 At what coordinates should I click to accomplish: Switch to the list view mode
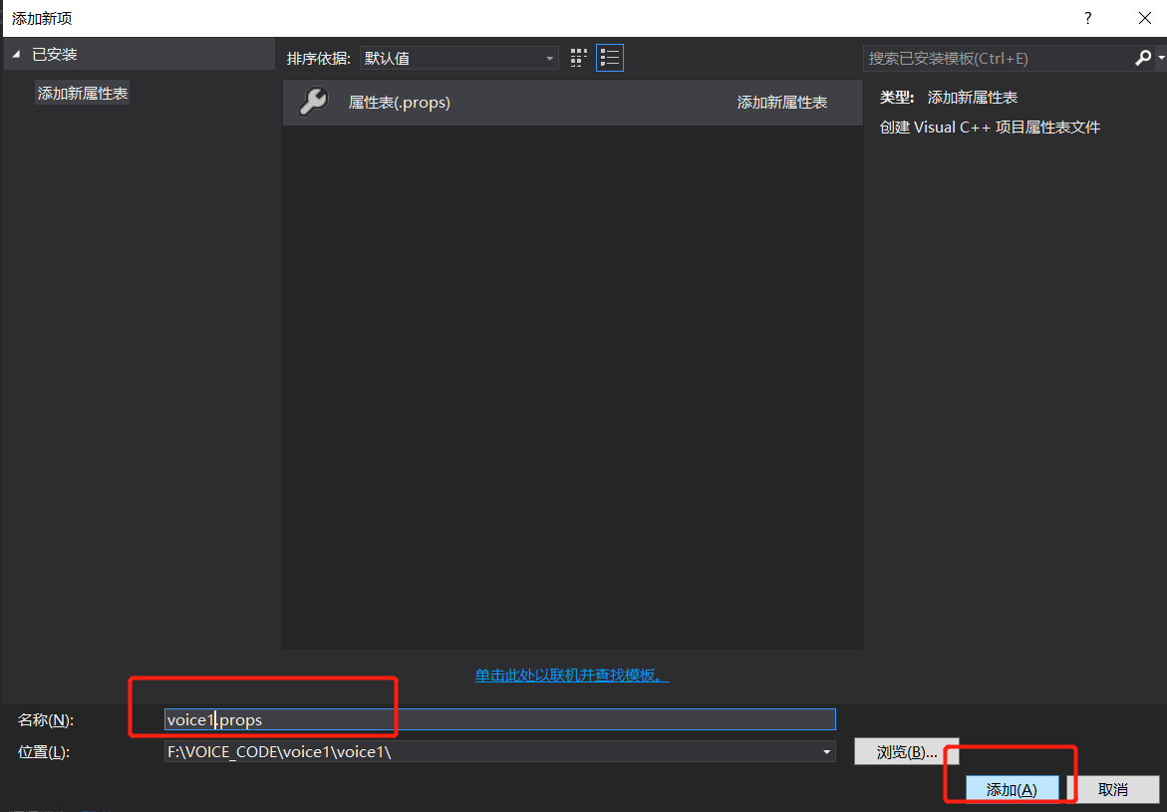click(x=609, y=58)
